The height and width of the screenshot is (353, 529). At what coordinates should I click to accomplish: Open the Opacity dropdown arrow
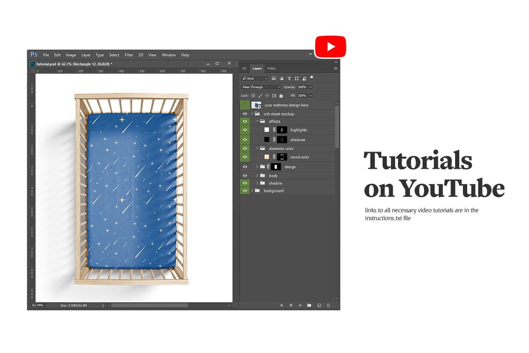click(309, 87)
